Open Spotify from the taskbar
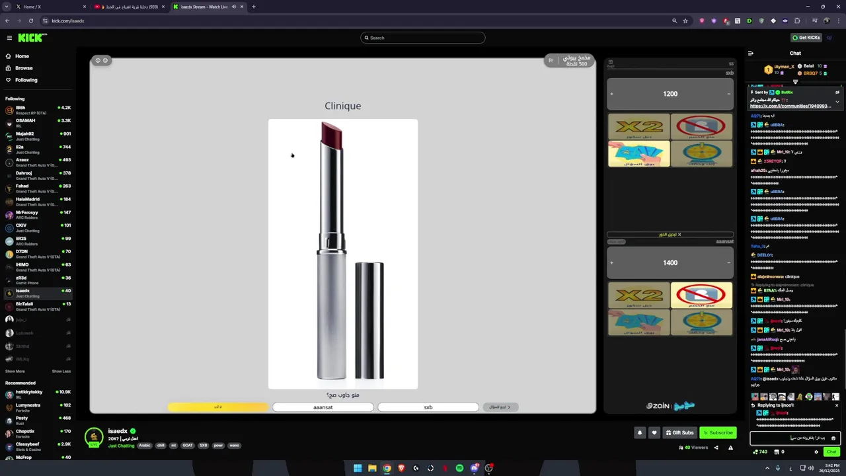Screen dimensions: 846x476 click(459, 468)
